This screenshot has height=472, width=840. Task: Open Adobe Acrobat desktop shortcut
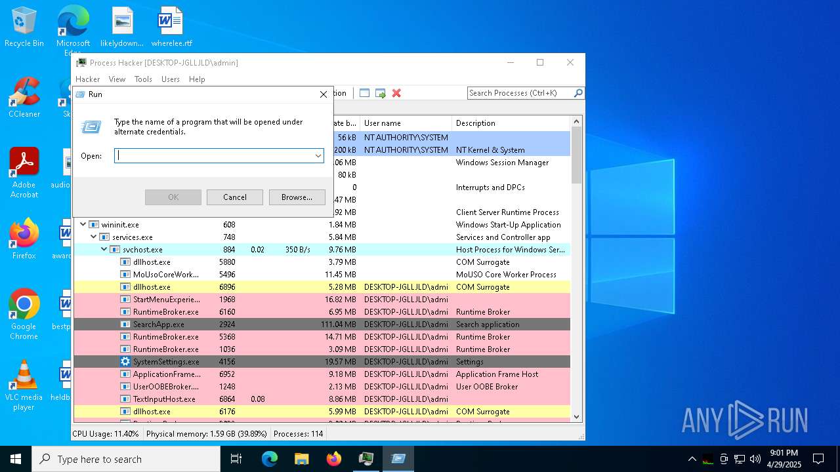point(24,173)
